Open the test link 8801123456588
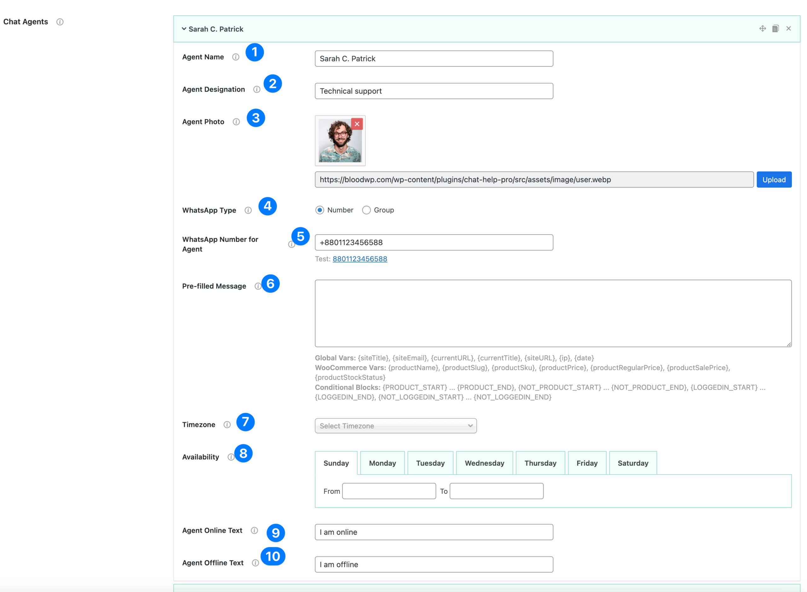The height and width of the screenshot is (592, 807). tap(360, 259)
